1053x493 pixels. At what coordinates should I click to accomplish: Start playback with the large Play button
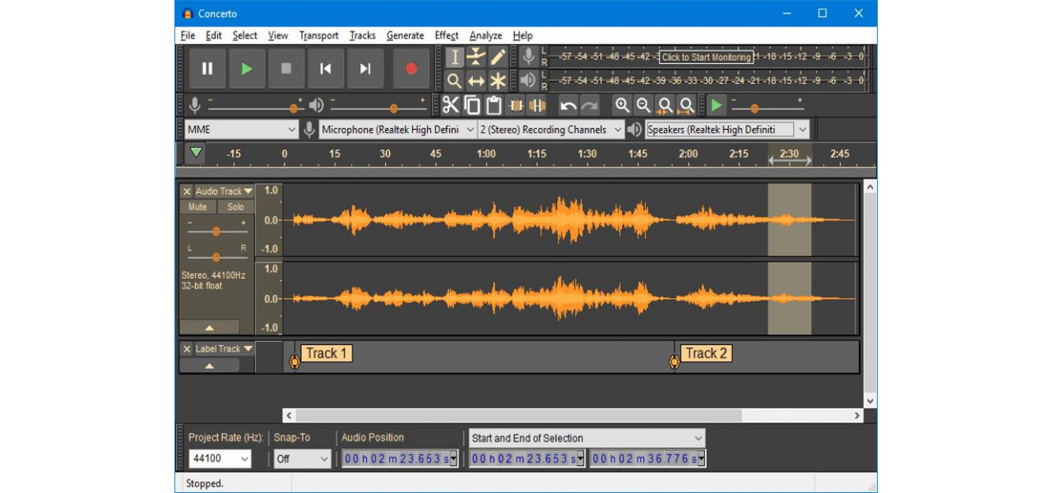pos(247,69)
